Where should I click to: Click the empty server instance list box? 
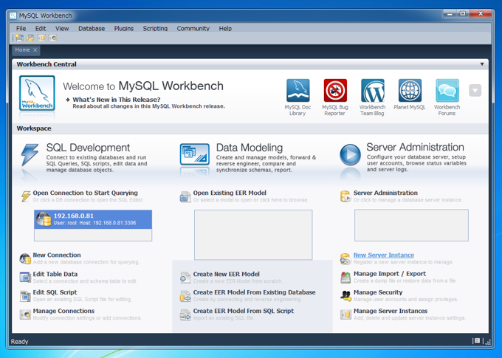(411, 225)
